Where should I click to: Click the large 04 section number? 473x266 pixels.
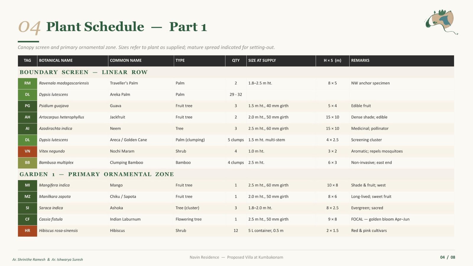[29, 27]
